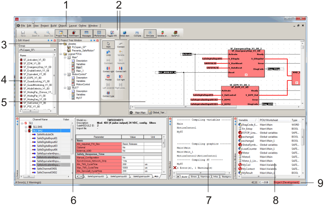Open the Objects menu

(63, 26)
